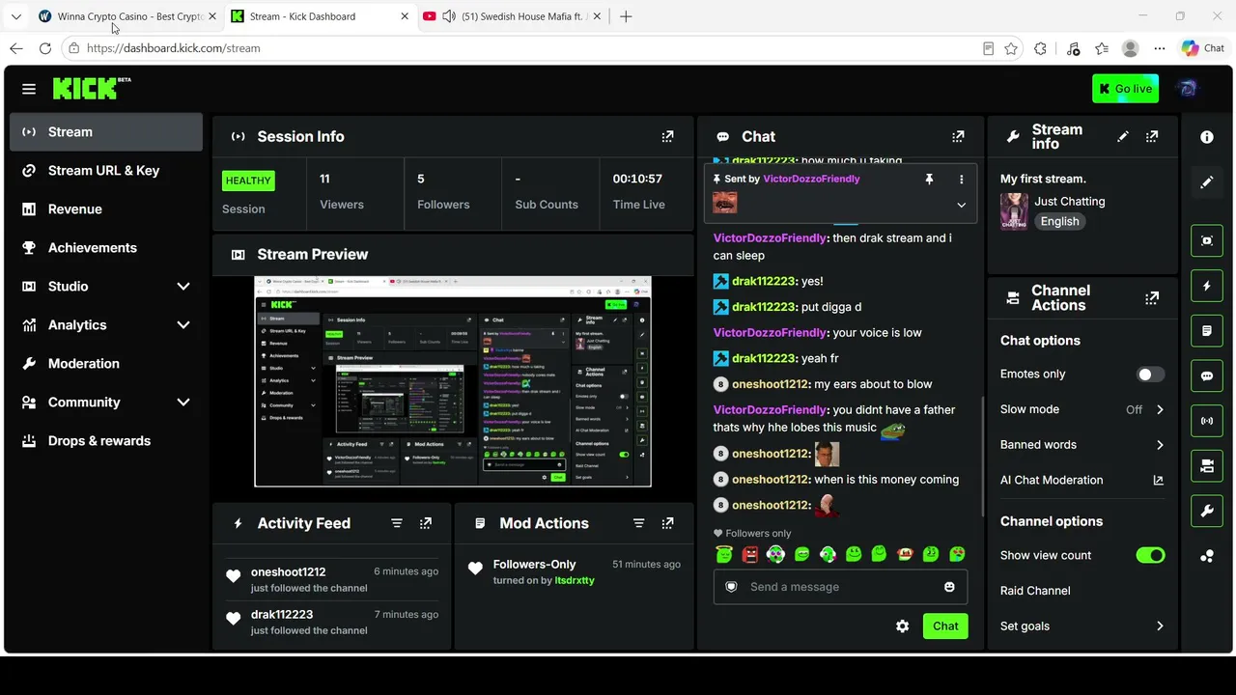This screenshot has width=1236, height=695.
Task: Click the Send a message input field
Action: [840, 587]
